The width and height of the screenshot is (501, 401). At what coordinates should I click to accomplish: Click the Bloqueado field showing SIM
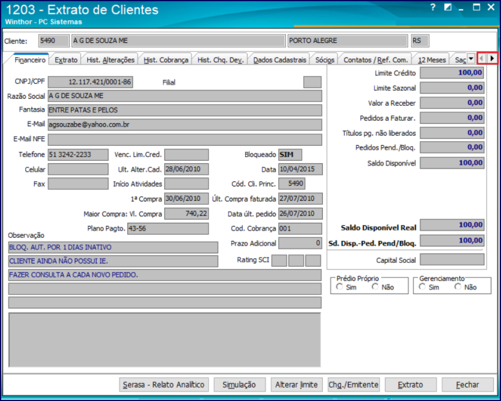coord(290,155)
